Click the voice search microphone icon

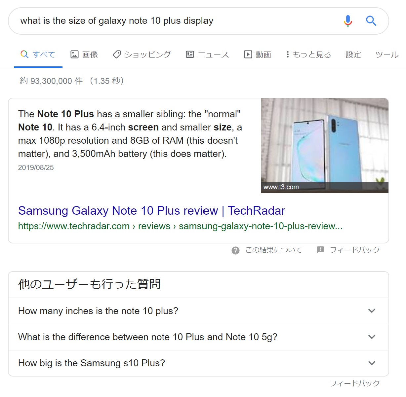point(347,21)
